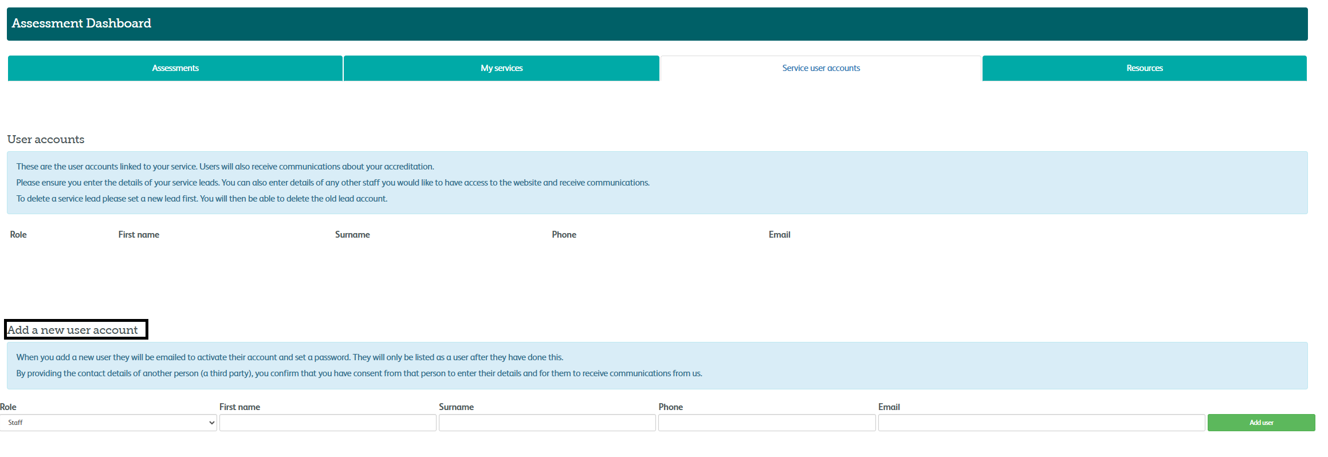
Task: Select the Service user accounts tab
Action: coord(821,68)
